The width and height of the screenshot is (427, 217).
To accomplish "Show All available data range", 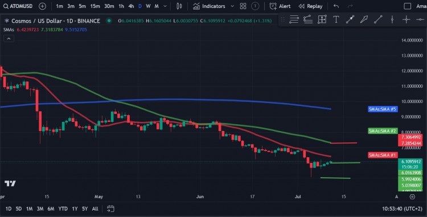I will pyautogui.click(x=95, y=209).
